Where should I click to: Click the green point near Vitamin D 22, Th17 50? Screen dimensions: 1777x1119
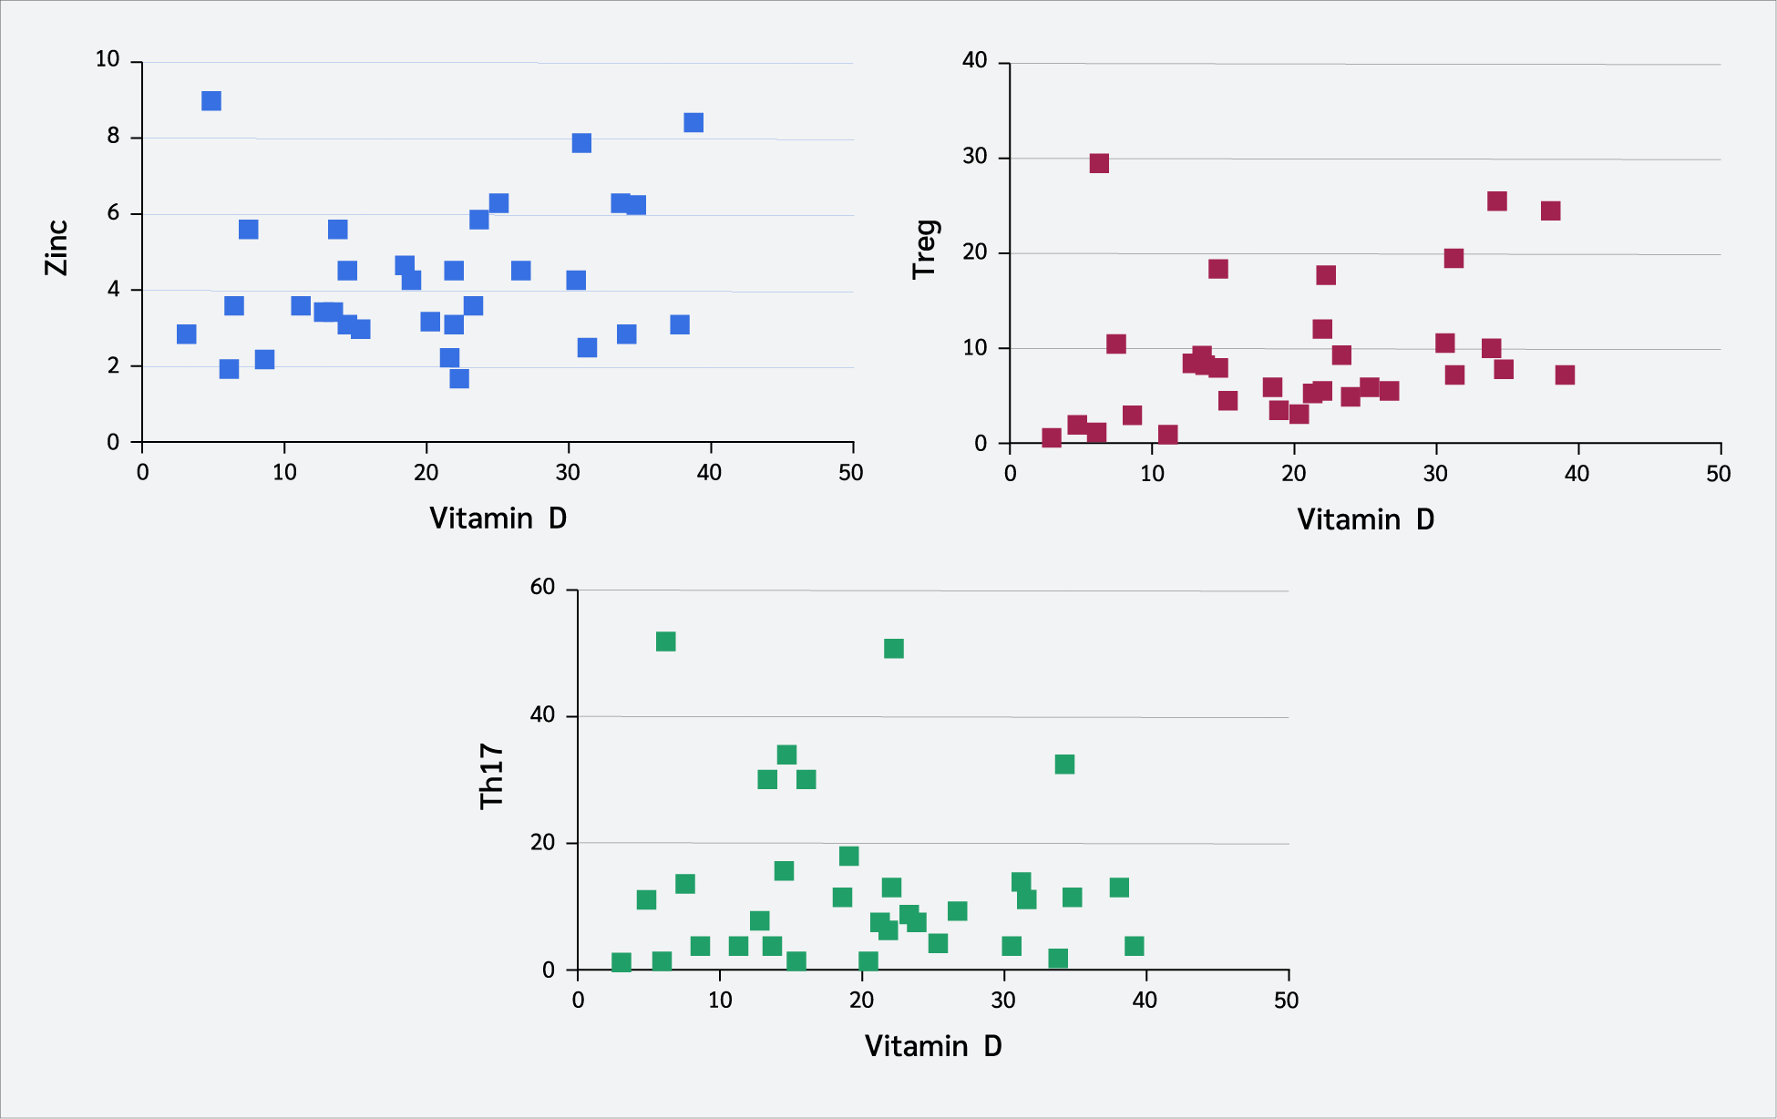click(894, 649)
